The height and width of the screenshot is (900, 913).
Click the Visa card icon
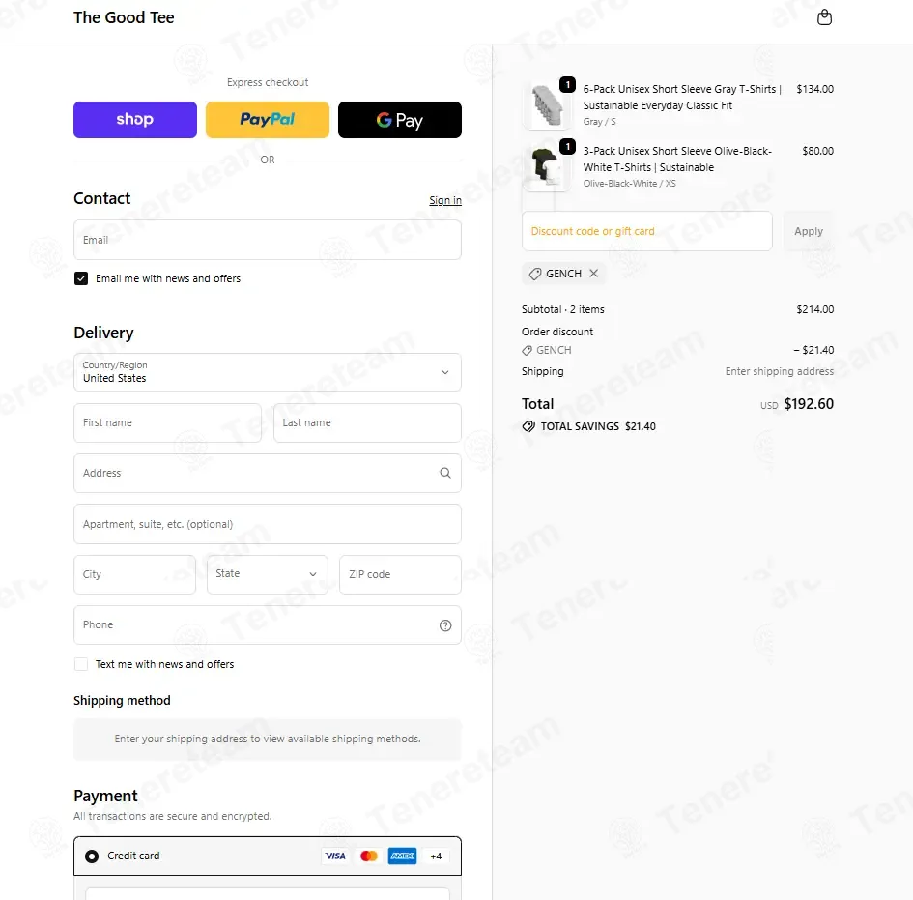tap(335, 856)
